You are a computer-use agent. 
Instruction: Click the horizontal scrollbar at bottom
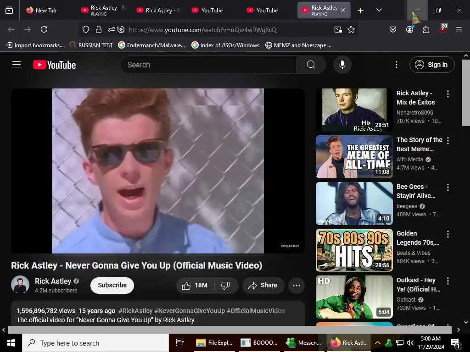[x=229, y=330]
